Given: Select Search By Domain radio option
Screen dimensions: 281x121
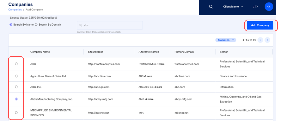Looking at the screenshot, I should pos(36,25).
